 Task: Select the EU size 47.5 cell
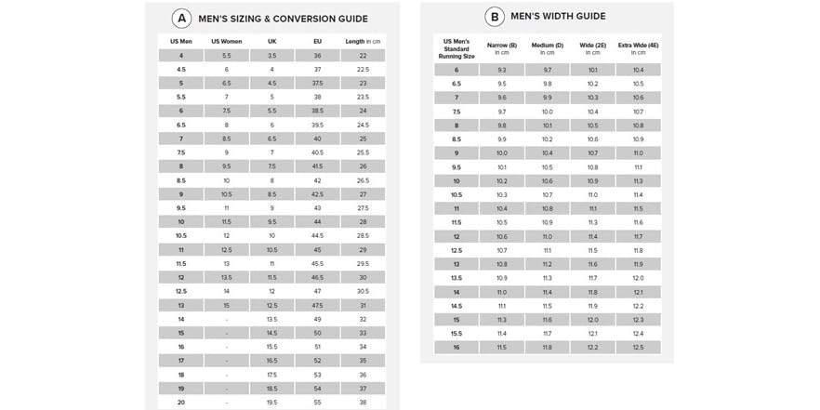point(317,305)
